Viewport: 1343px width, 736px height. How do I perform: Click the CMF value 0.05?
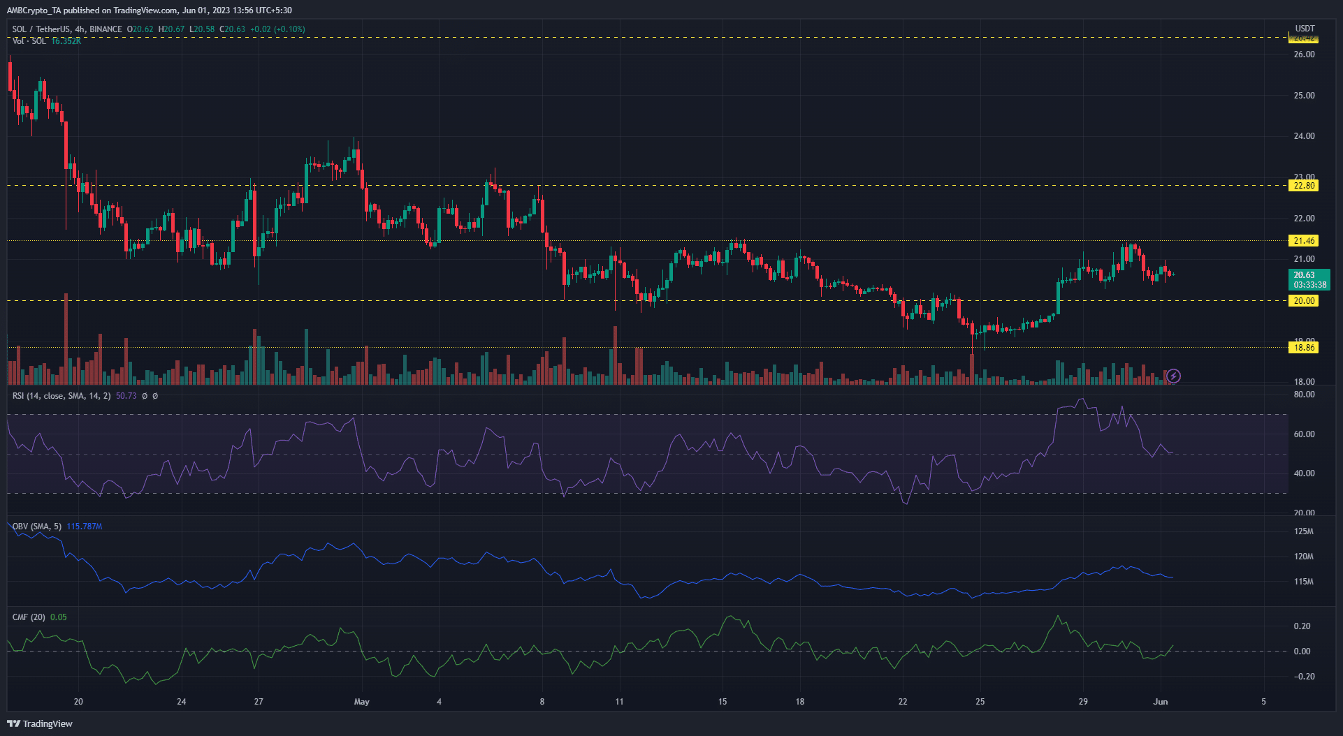(59, 617)
